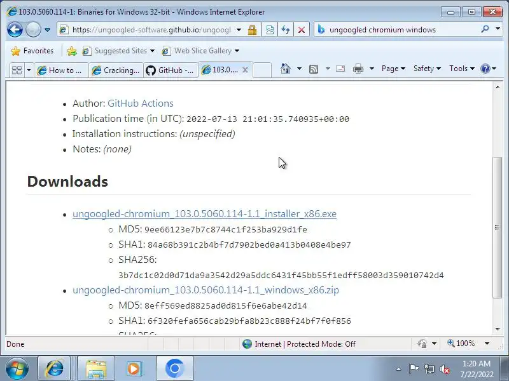509x381 pixels.
Task: Open Print options dropdown arrow
Action: pyautogui.click(x=372, y=69)
